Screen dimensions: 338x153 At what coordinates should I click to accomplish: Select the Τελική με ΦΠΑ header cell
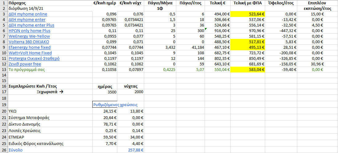(248, 3)
